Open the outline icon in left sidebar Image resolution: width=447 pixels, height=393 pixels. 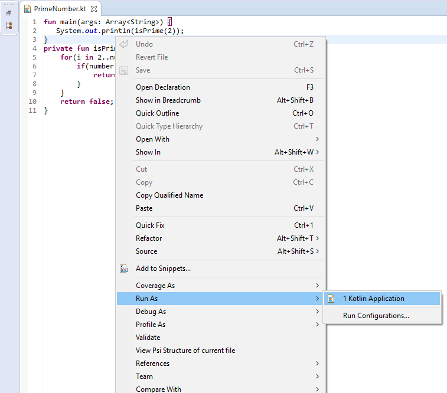[9, 26]
